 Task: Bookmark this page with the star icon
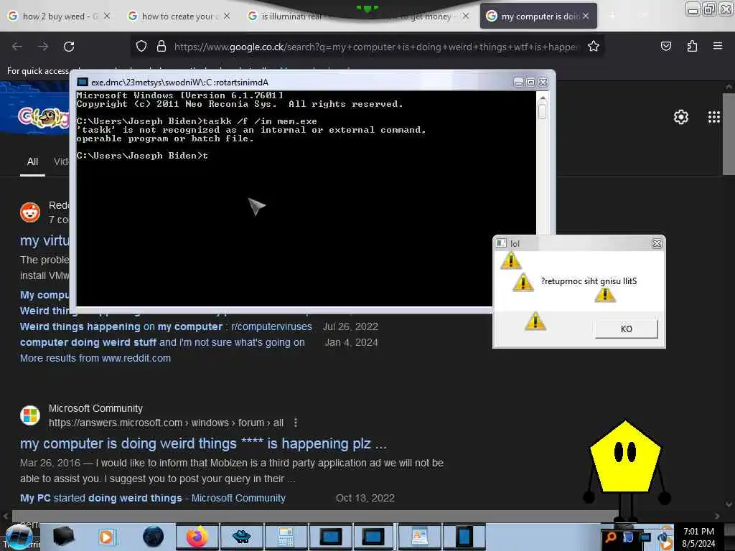[x=594, y=46]
